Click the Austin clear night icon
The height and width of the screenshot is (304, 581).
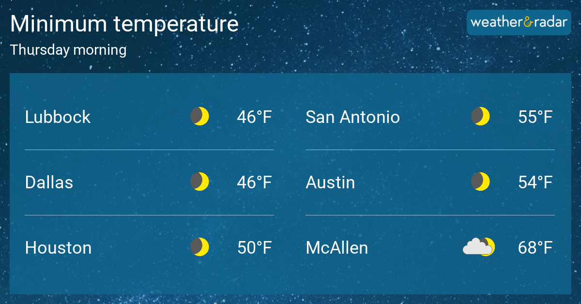click(480, 182)
